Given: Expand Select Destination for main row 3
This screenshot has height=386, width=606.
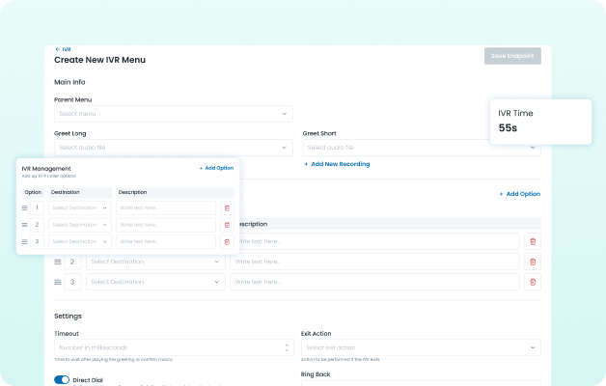Looking at the screenshot, I should (155, 282).
